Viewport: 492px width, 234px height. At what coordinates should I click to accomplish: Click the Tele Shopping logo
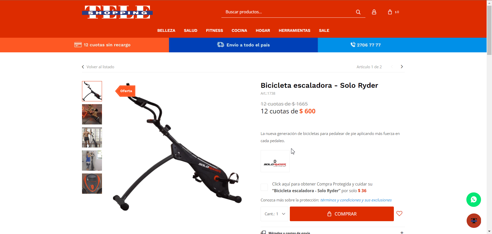click(117, 12)
